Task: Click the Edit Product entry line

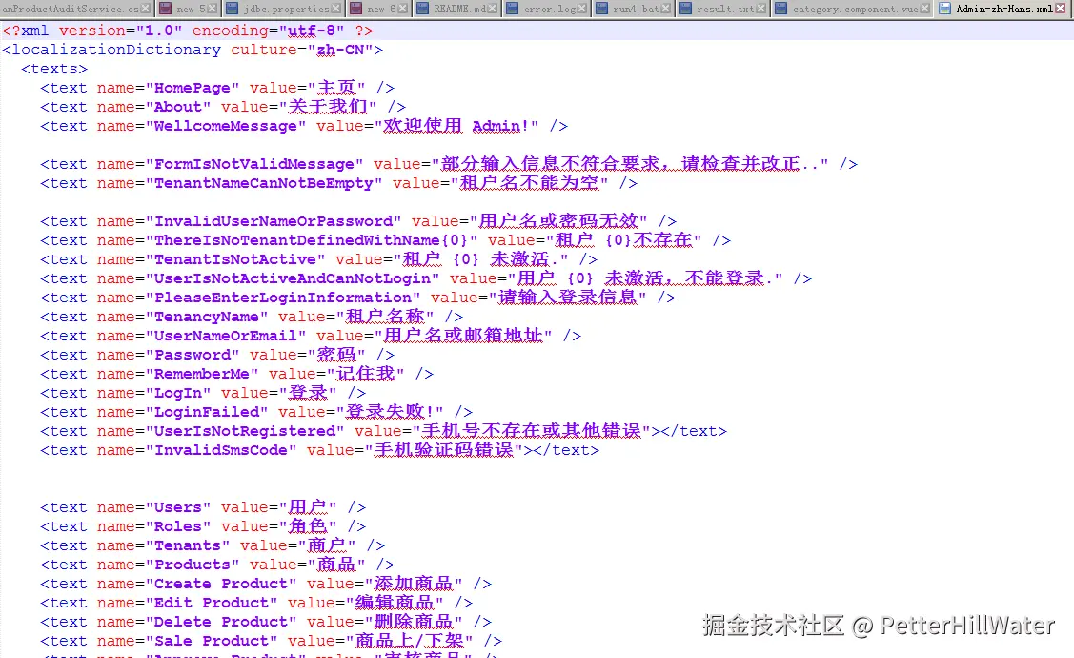Action: tap(256, 603)
